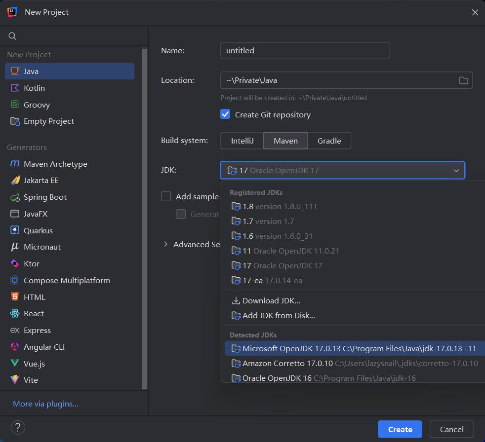
Task: Select detected Amazon Corretto 17.0.10
Action: point(355,363)
